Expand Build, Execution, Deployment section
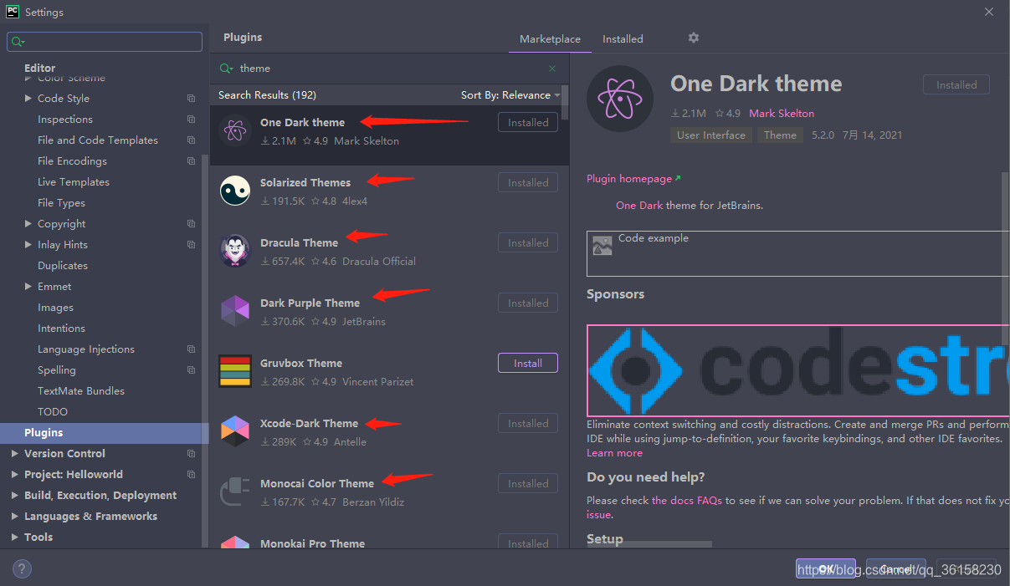 [15, 496]
